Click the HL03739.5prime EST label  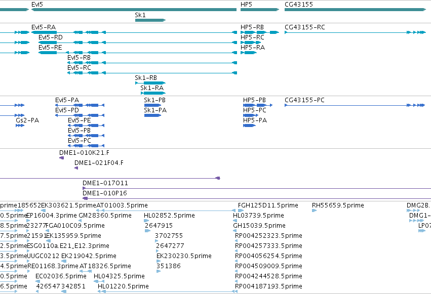click(x=259, y=216)
